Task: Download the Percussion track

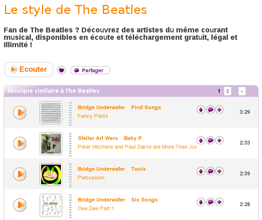Action: [x=201, y=171]
